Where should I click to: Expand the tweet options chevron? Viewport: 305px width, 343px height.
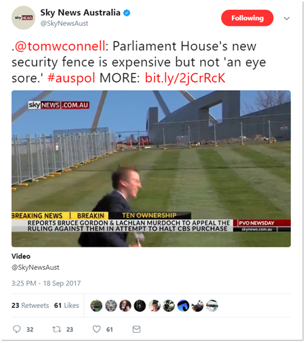(287, 18)
